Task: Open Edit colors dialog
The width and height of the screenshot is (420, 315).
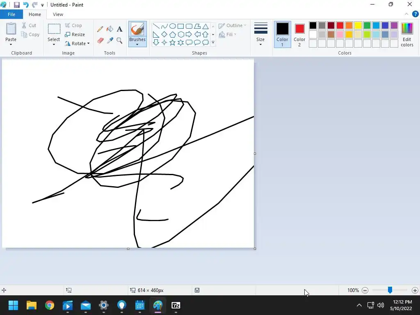Action: pos(407,34)
